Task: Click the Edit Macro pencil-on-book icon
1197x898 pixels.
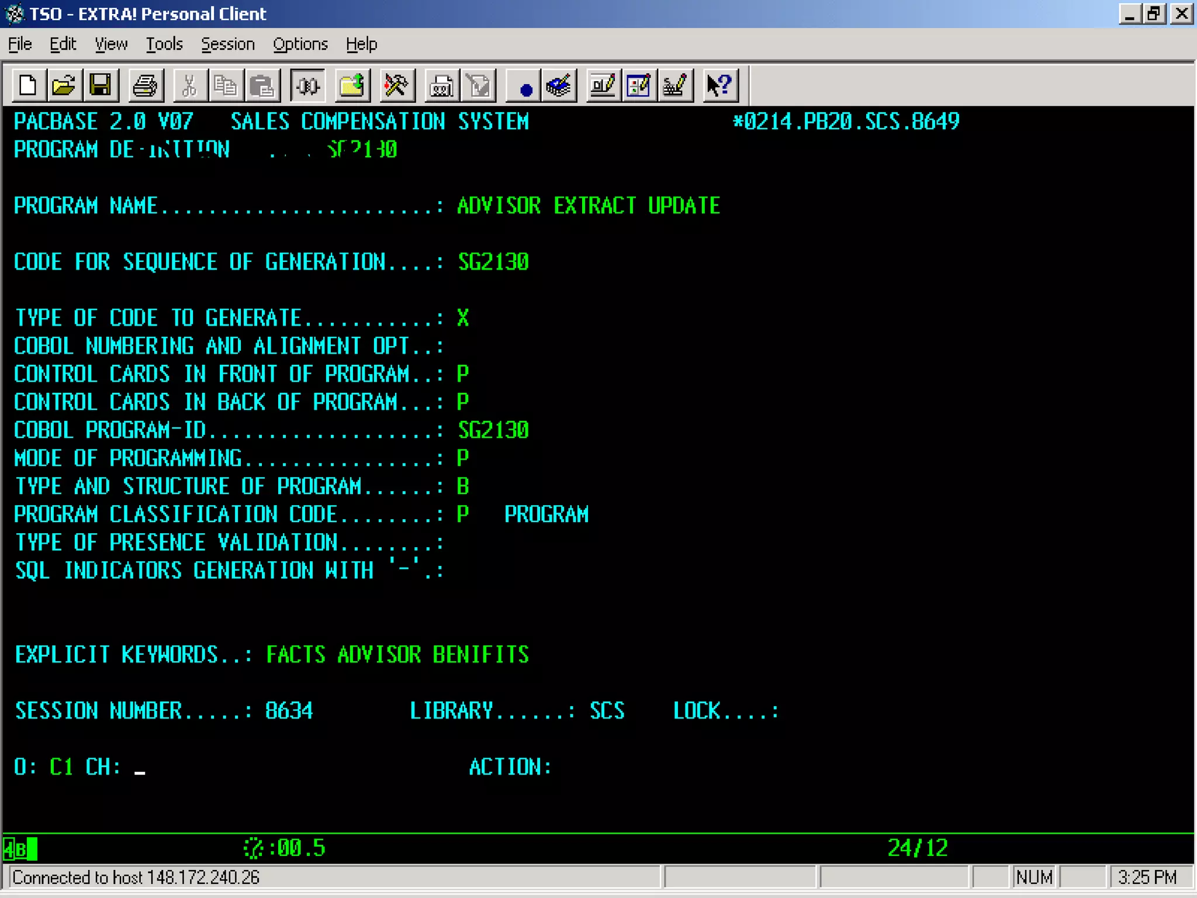Action: click(x=559, y=86)
